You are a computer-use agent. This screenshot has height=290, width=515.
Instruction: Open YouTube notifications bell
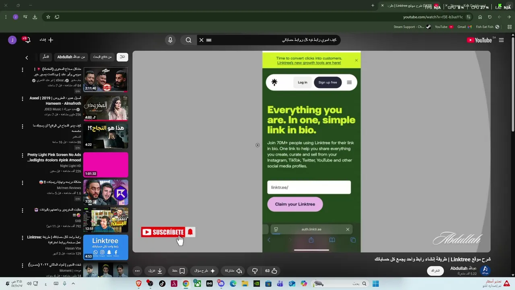coord(27,40)
